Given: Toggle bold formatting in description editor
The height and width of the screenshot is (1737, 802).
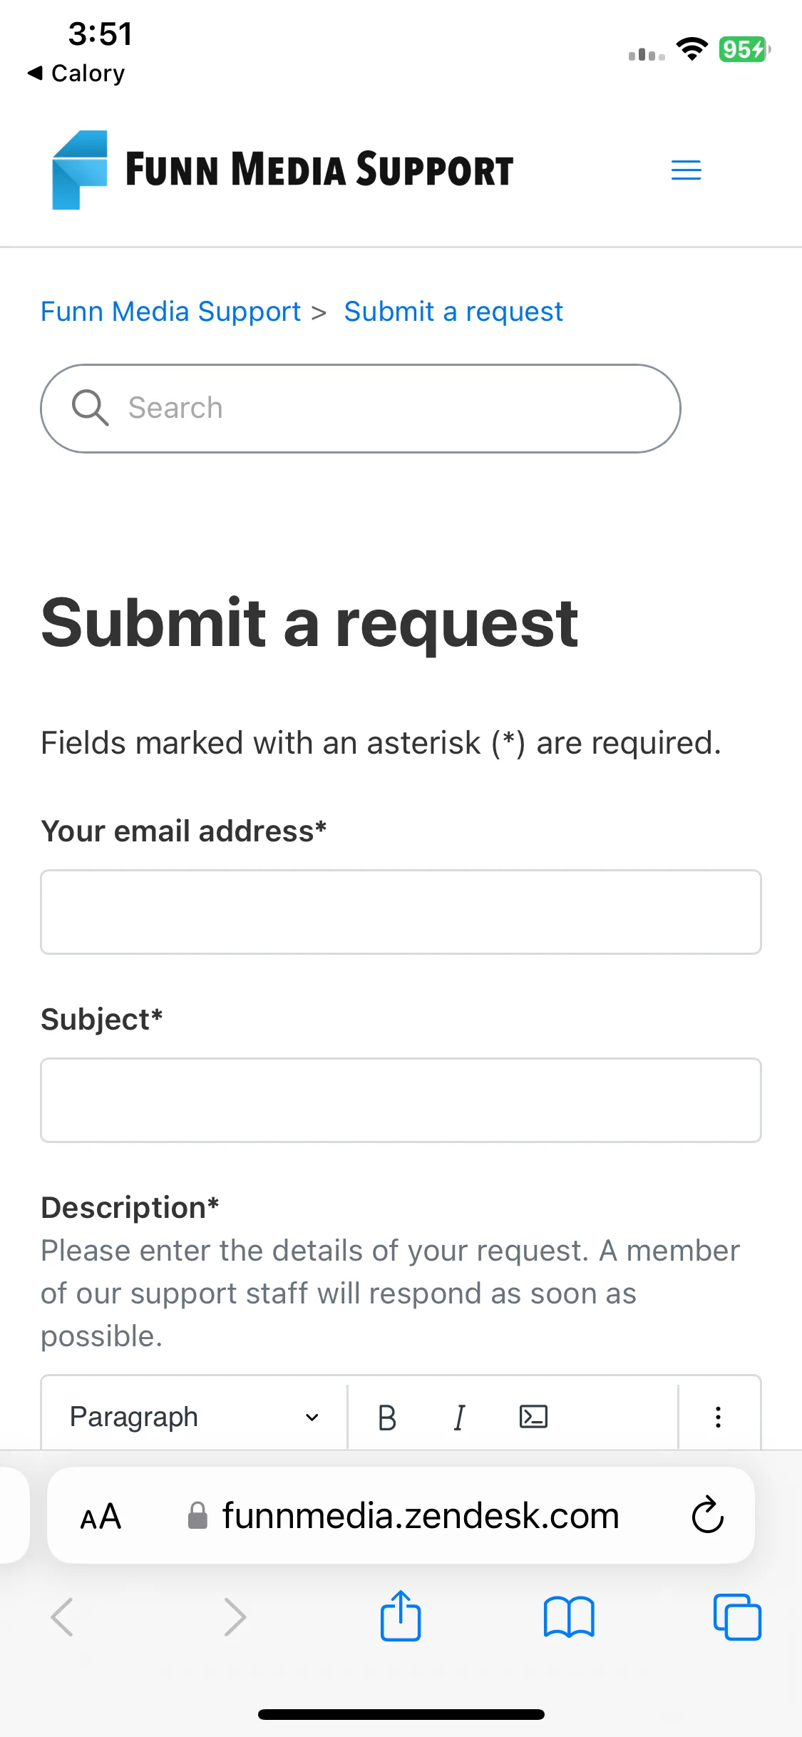Looking at the screenshot, I should [387, 1418].
